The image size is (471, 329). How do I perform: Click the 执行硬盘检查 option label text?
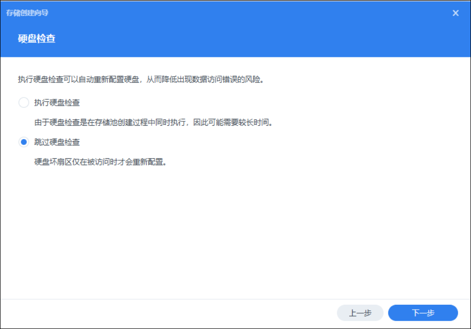[57, 103]
